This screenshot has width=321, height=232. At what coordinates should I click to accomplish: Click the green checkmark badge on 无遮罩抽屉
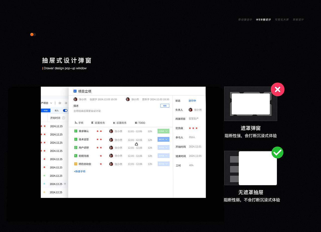pyautogui.click(x=277, y=152)
